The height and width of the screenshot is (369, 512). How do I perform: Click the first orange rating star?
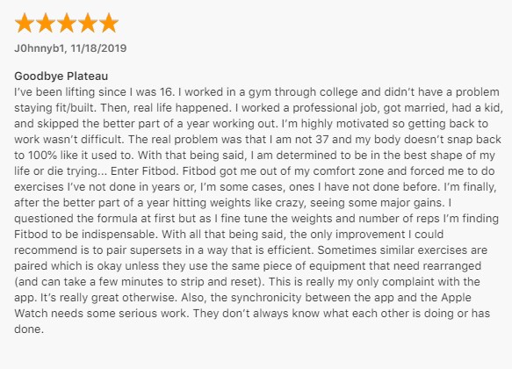click(25, 23)
